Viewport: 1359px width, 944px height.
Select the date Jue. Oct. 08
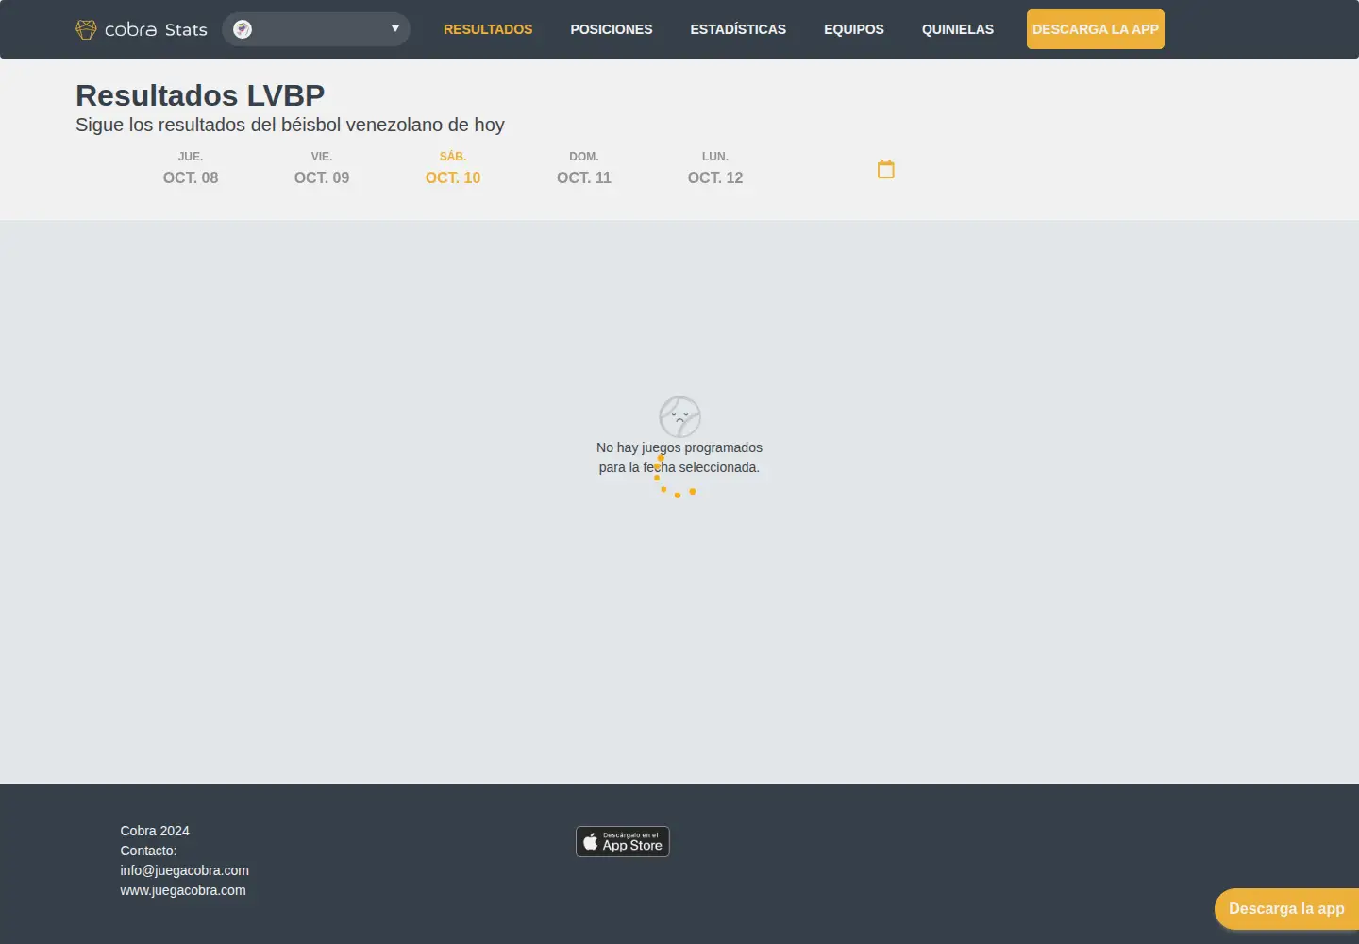tap(191, 168)
